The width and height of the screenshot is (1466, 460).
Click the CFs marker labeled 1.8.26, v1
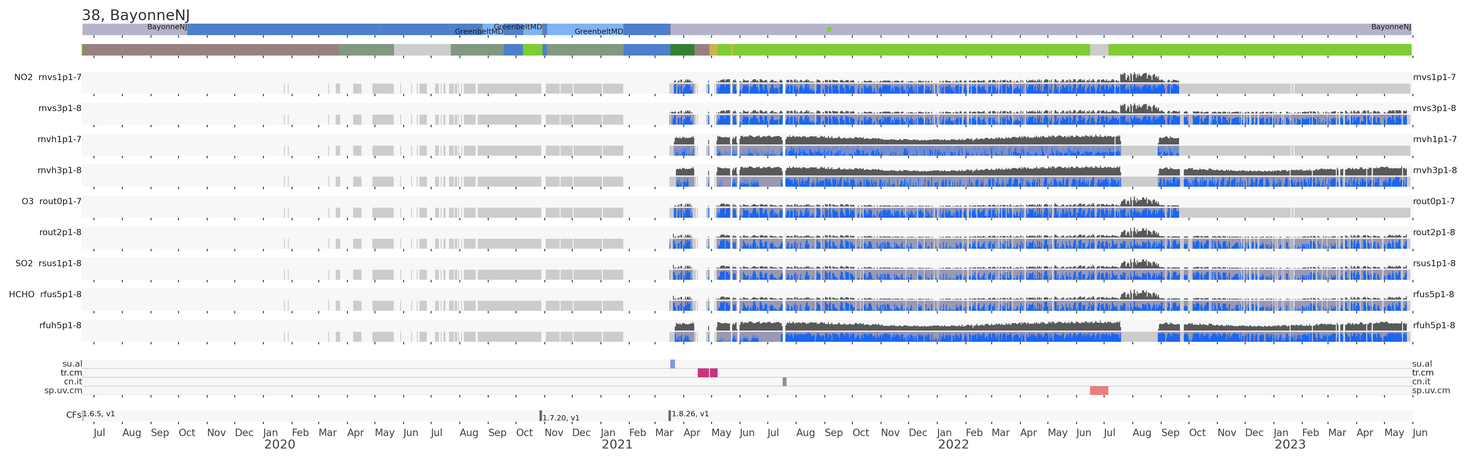tap(669, 416)
